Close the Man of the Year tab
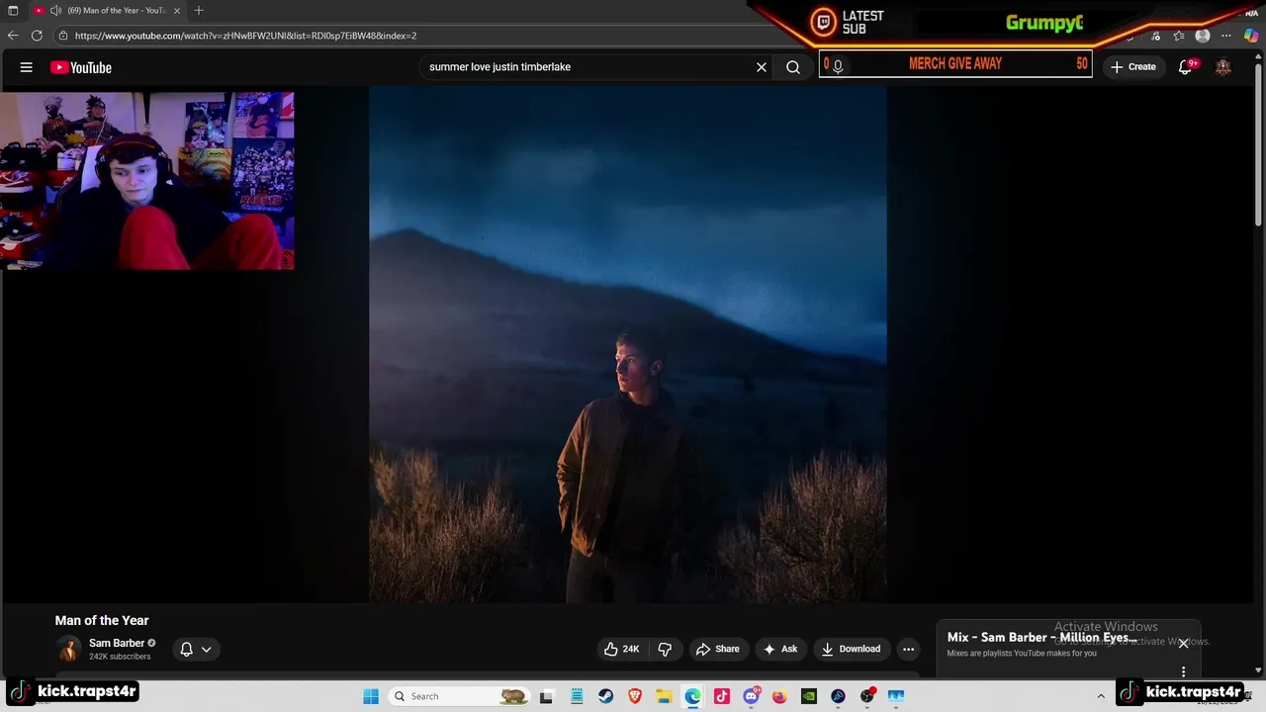 pos(177,10)
